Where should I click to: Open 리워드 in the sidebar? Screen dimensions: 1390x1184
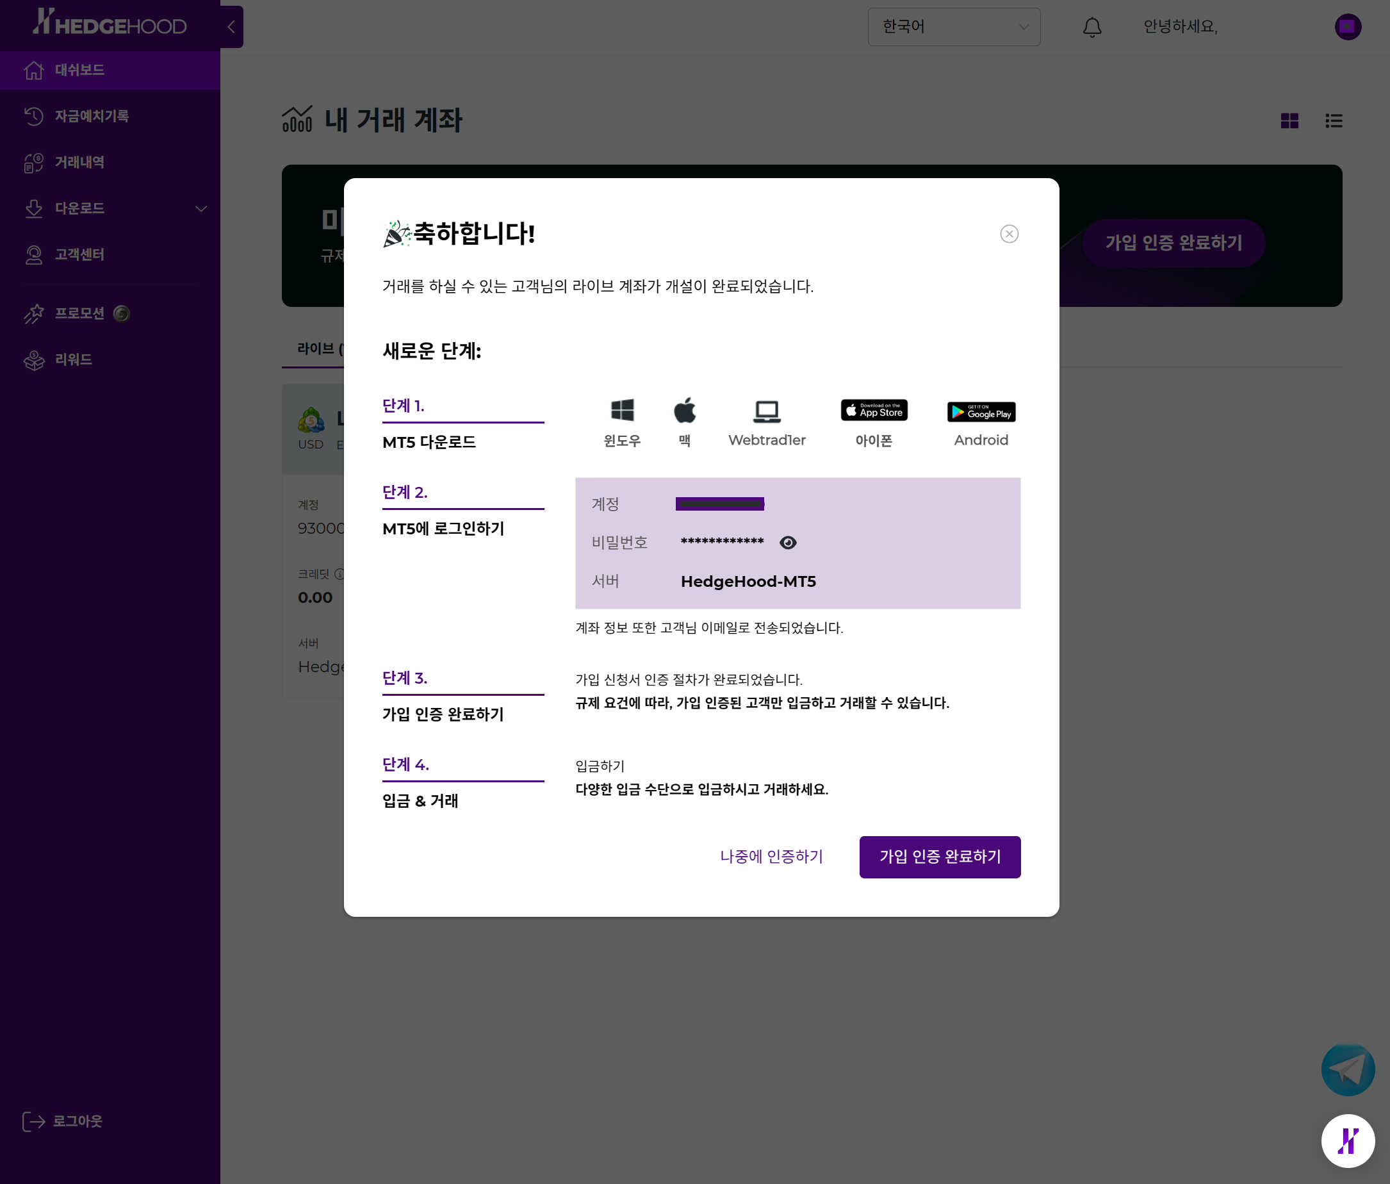tap(110, 359)
